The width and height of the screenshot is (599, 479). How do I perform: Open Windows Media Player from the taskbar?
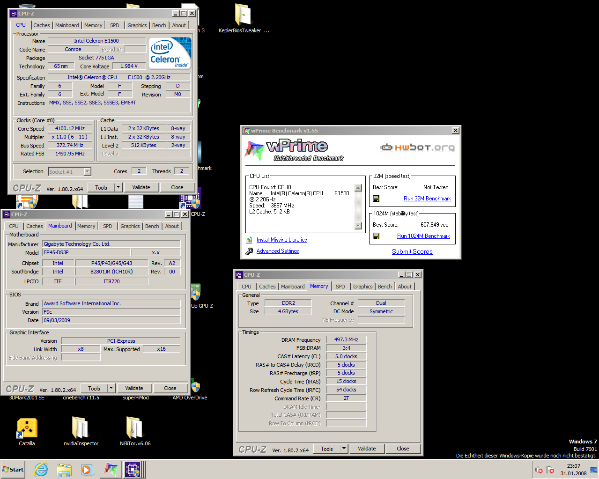(x=87, y=470)
